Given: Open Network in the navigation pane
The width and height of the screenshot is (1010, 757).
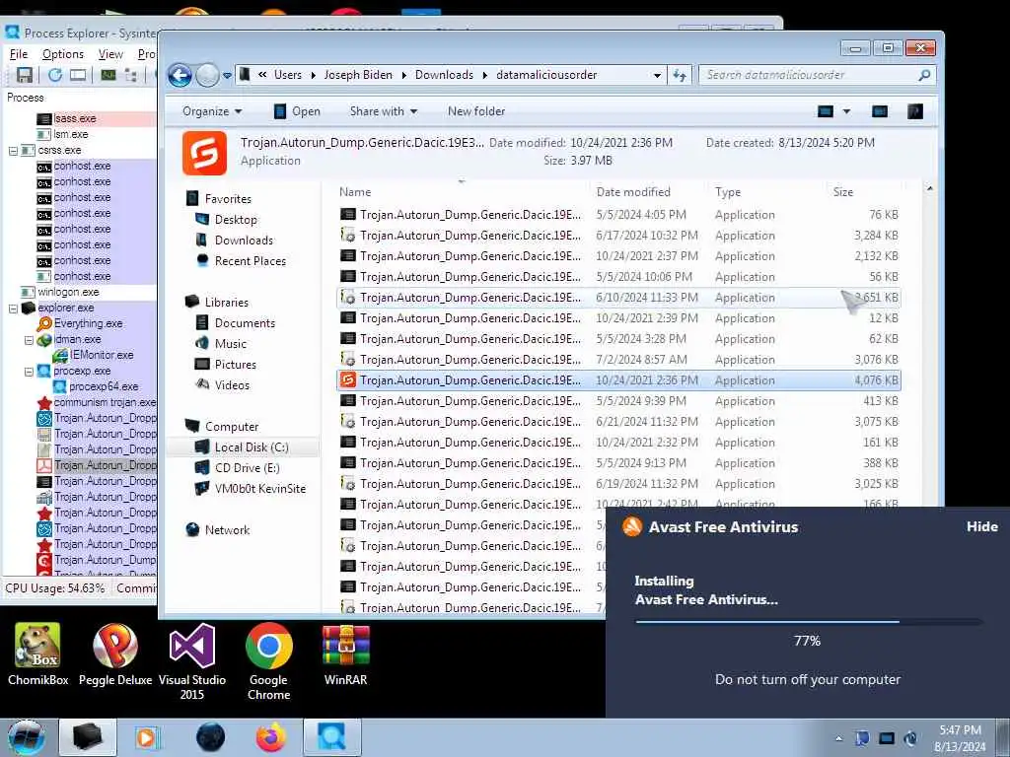Looking at the screenshot, I should point(227,529).
